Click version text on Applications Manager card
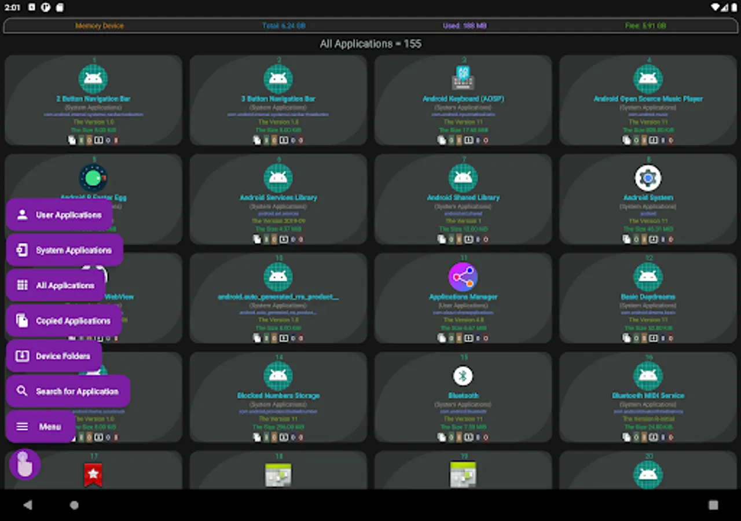Screen dimensions: 741x521 click(x=463, y=320)
